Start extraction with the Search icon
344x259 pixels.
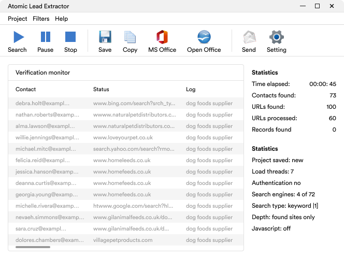pyautogui.click(x=17, y=41)
